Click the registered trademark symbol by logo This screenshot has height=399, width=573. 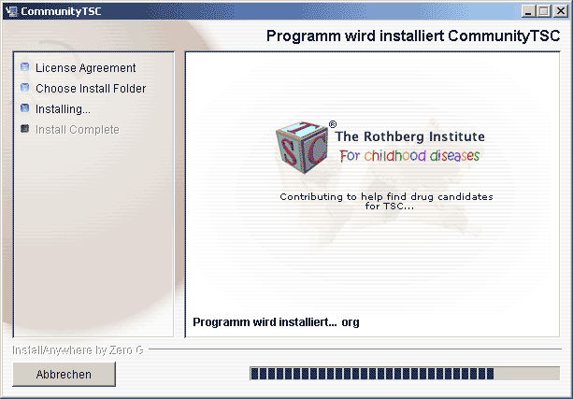332,124
